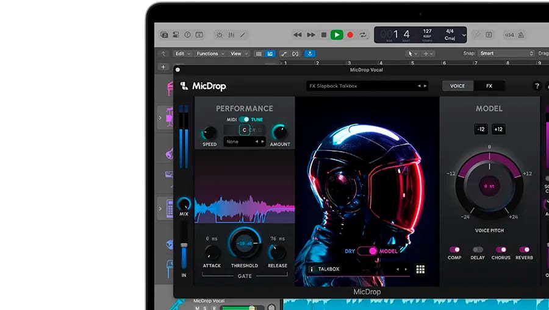Open the Library panel icon

point(164,35)
